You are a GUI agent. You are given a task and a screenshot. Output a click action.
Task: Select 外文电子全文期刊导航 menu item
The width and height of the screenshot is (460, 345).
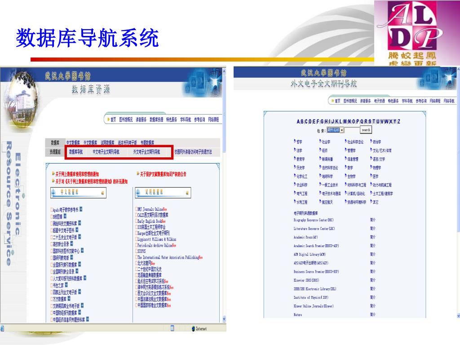tap(147, 152)
